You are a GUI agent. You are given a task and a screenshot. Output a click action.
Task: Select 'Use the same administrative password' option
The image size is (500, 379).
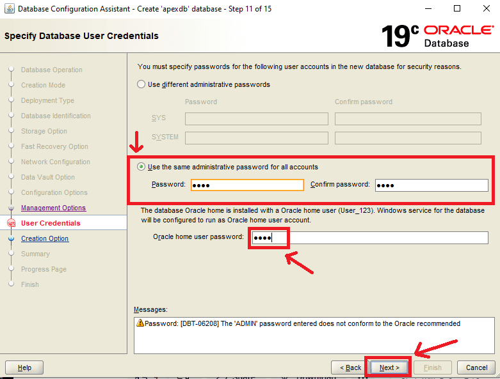(141, 167)
